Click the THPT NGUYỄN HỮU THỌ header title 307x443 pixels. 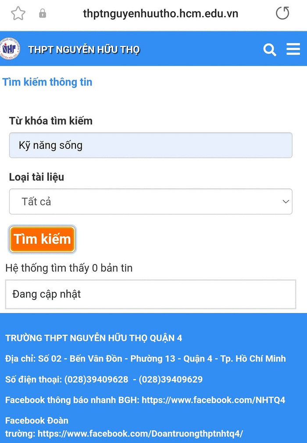(x=85, y=49)
